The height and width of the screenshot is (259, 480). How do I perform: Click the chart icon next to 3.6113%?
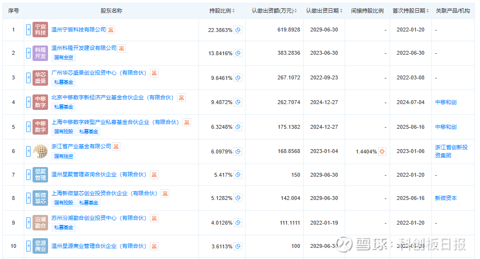click(238, 246)
